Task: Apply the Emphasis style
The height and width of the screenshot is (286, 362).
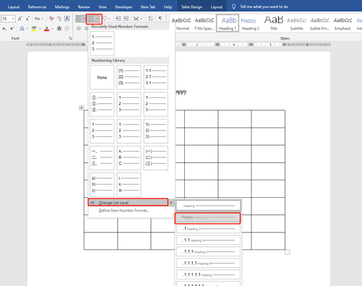Action: click(x=342, y=24)
